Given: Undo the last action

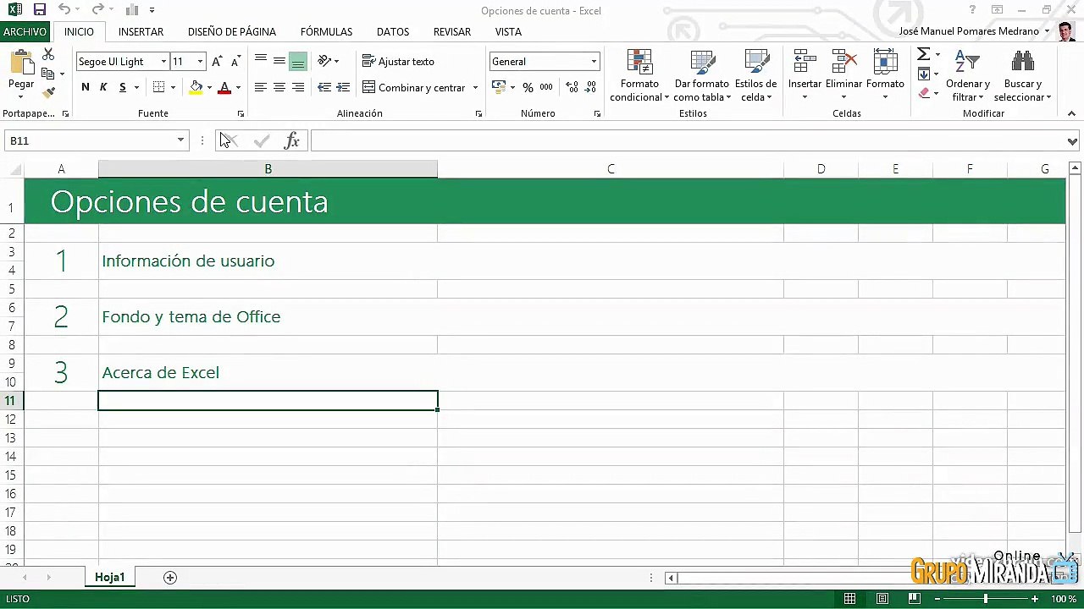Looking at the screenshot, I should (64, 10).
